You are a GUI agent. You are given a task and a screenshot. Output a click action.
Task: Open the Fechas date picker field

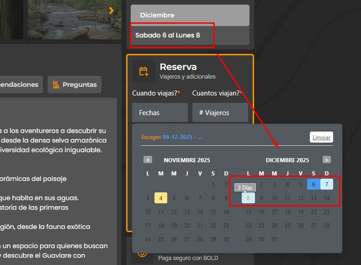(x=159, y=112)
